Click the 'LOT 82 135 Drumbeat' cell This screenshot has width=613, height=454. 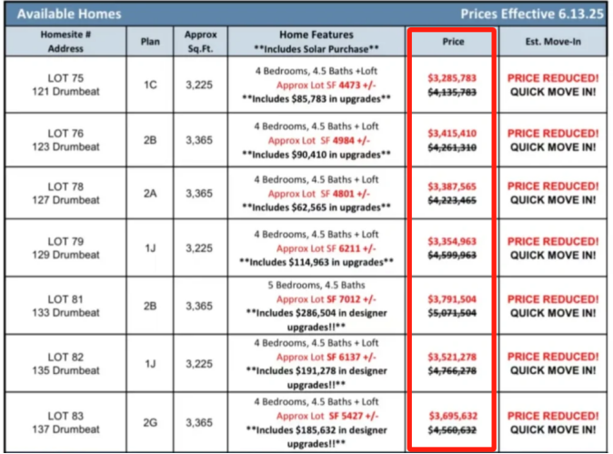tap(65, 364)
